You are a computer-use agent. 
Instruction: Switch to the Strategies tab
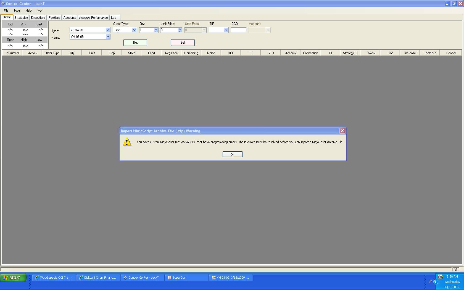[x=21, y=18]
